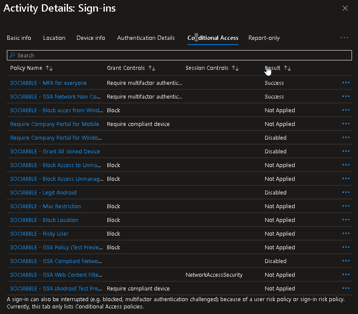Open ellipsis menu for Block Location row

346,220
